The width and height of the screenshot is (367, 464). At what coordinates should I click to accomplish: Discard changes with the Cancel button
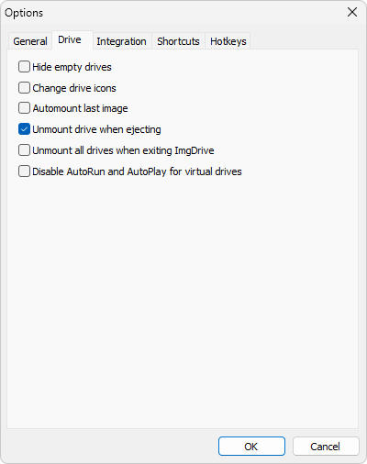326,447
